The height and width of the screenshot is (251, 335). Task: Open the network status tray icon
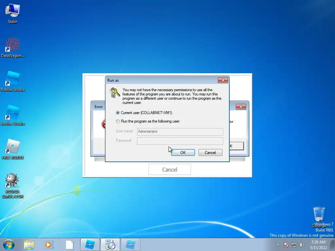[x=294, y=245]
